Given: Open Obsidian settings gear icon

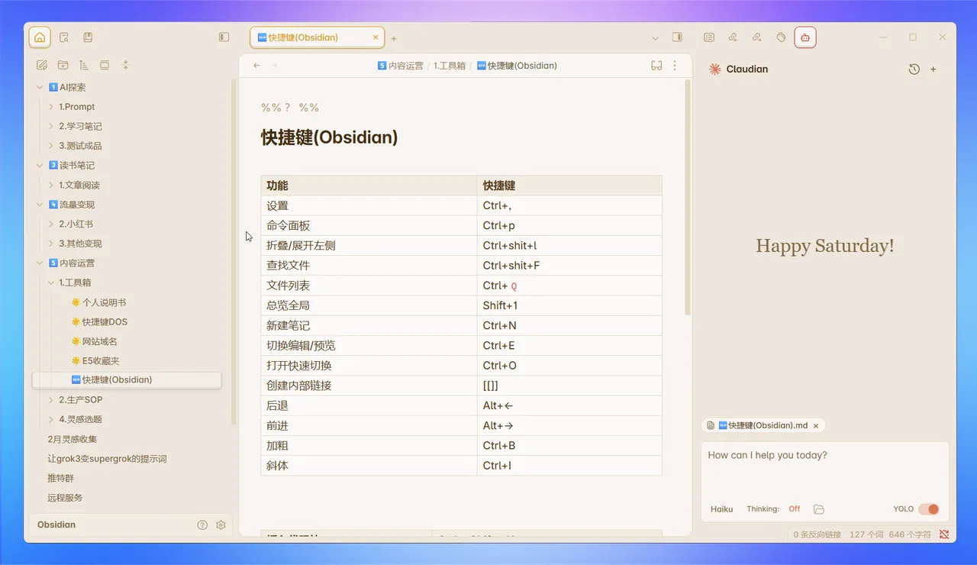Looking at the screenshot, I should [x=221, y=525].
